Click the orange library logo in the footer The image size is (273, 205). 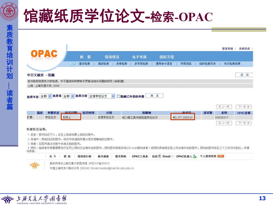tap(35, 166)
